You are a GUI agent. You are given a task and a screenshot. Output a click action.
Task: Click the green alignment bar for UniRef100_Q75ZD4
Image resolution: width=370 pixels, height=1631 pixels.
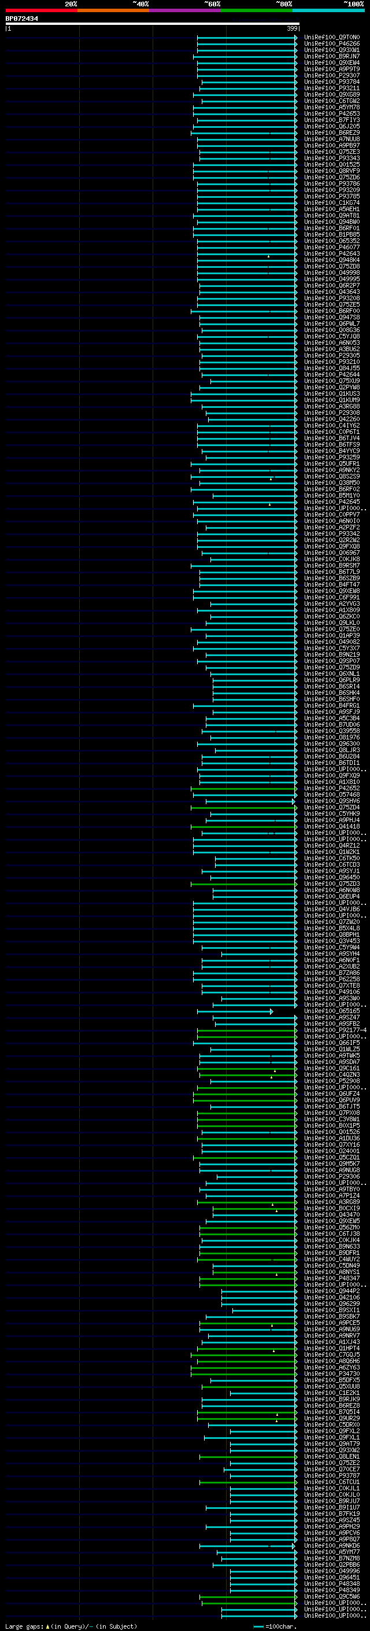[x=243, y=807]
